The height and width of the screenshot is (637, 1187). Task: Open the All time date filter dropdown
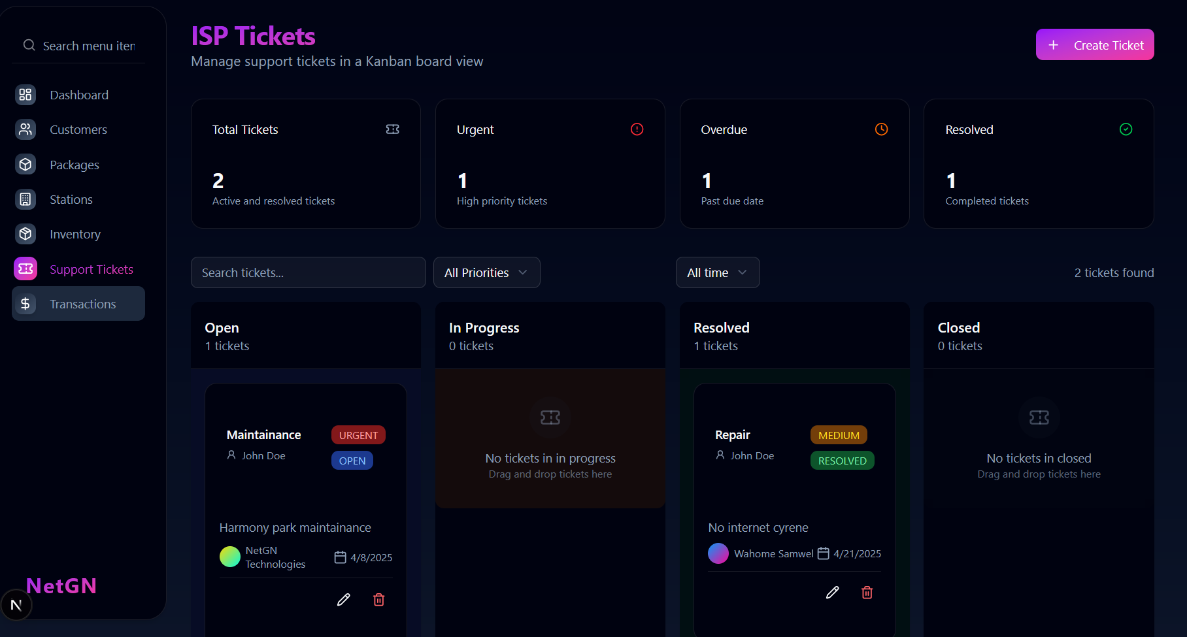(717, 272)
